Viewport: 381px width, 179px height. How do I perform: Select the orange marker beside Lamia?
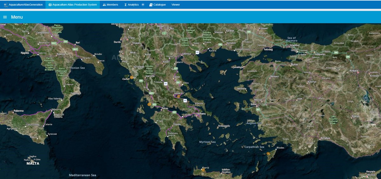pos(178,96)
